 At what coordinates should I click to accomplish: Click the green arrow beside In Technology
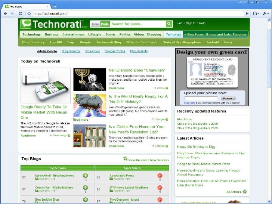click(69, 136)
